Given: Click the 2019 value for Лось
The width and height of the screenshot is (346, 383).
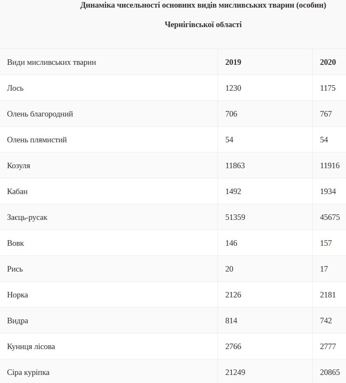Looking at the screenshot, I should click(233, 88).
